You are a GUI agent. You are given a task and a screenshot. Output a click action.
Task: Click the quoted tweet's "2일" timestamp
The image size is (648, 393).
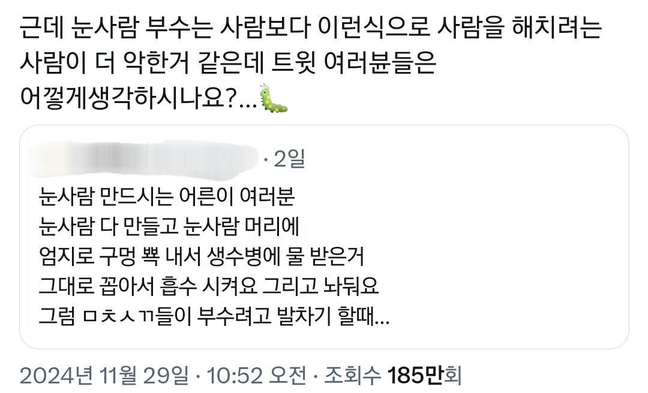289,159
